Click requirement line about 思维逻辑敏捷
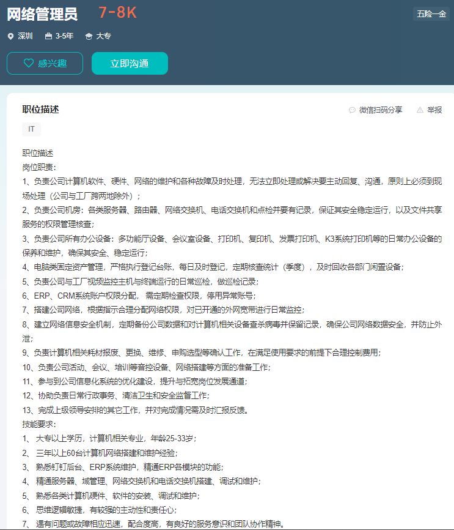 pos(100,510)
